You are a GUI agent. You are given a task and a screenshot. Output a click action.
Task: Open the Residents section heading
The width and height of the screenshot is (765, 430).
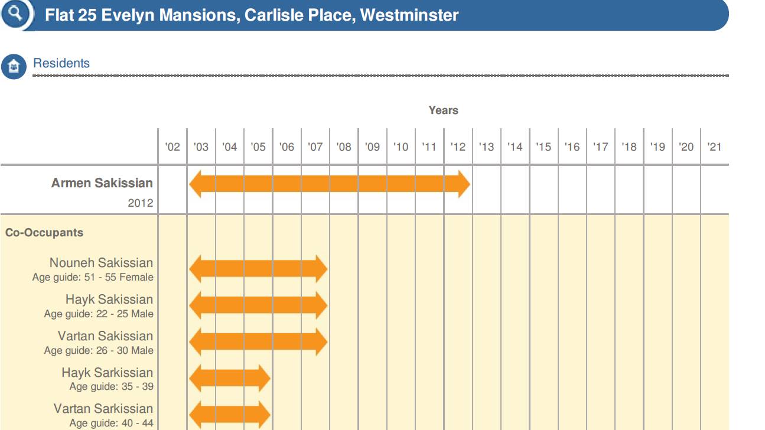click(61, 64)
